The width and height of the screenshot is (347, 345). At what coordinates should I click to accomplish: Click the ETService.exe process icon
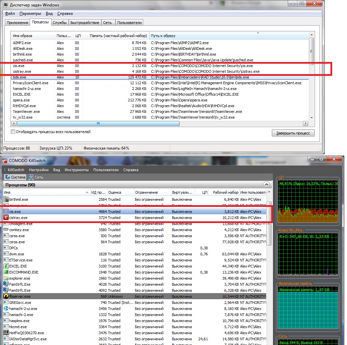click(6, 260)
